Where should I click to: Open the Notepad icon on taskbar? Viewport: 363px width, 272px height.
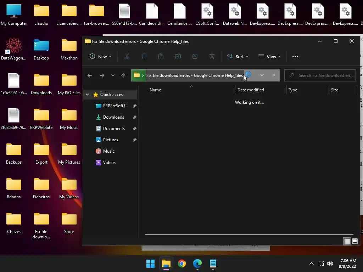[213, 263]
